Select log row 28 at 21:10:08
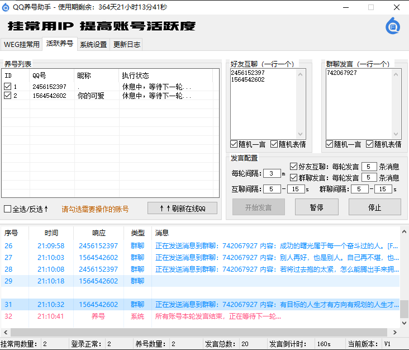 click(200, 269)
